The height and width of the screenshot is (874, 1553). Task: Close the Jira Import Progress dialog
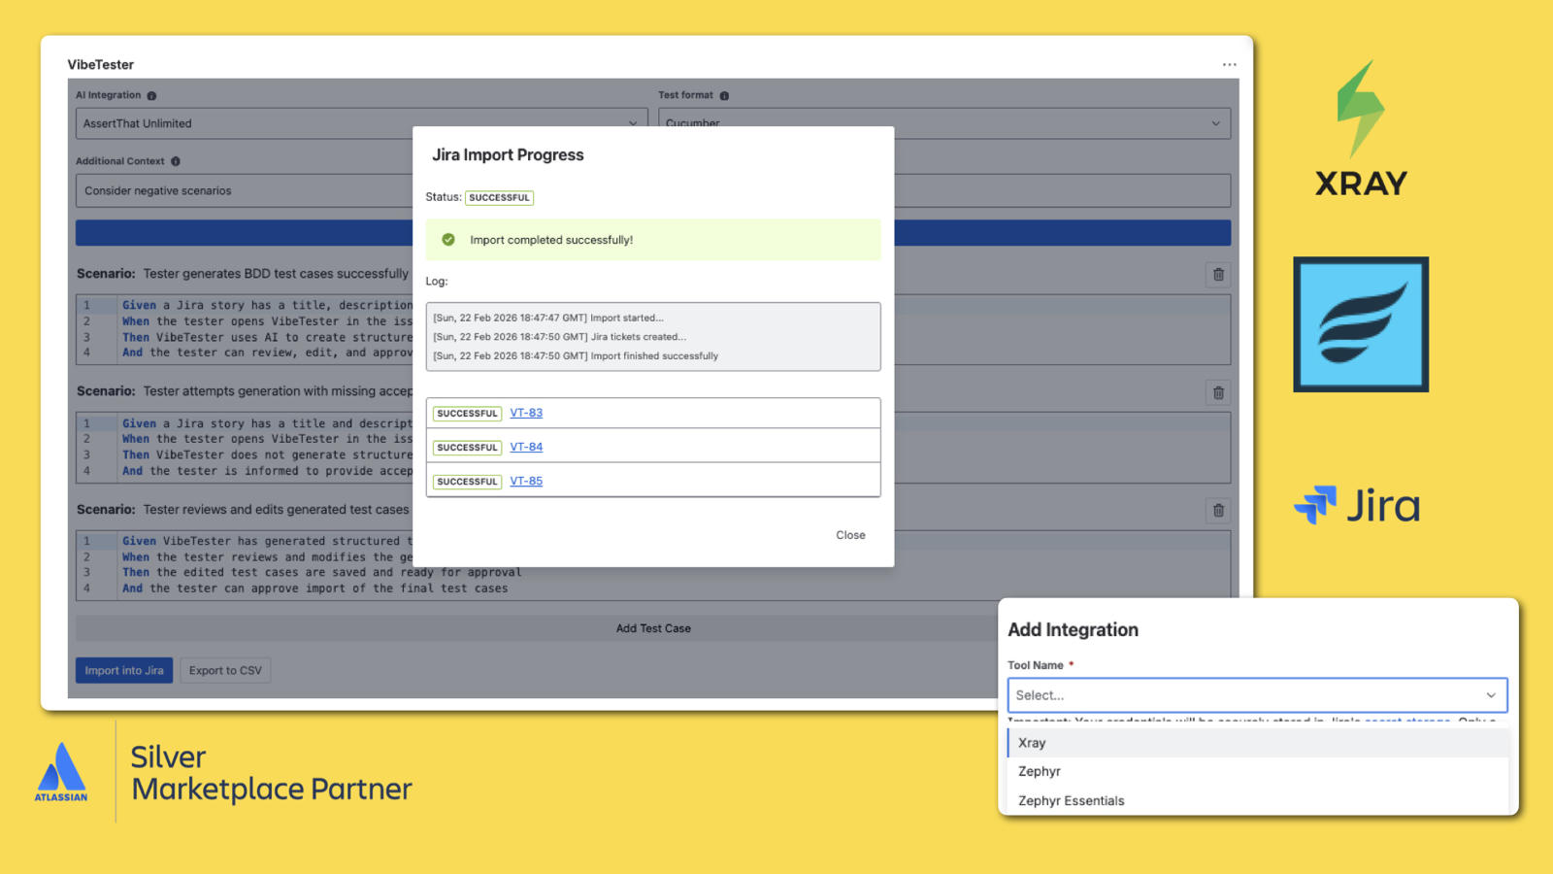point(850,534)
